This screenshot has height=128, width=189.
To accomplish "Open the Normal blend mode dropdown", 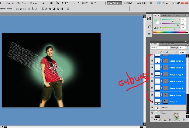I will [160, 48].
